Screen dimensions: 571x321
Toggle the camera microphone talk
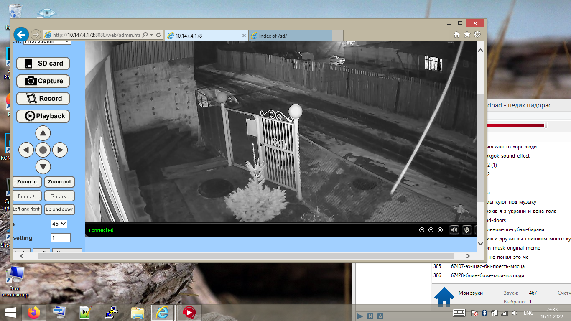point(466,229)
